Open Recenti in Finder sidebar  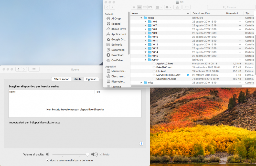click(114, 24)
